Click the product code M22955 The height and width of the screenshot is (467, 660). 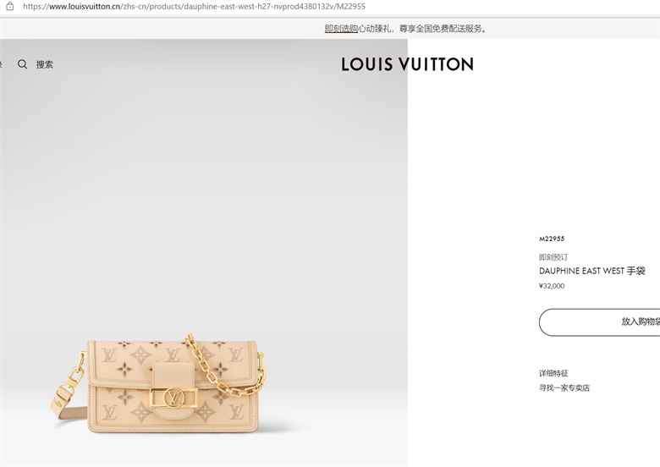click(x=552, y=239)
